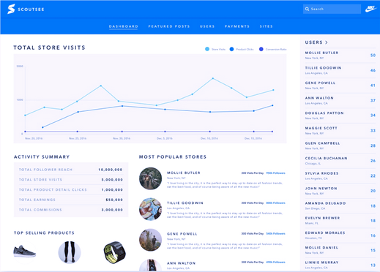The height and width of the screenshot is (272, 380).
Task: Open the Sites tab
Action: tap(266, 26)
